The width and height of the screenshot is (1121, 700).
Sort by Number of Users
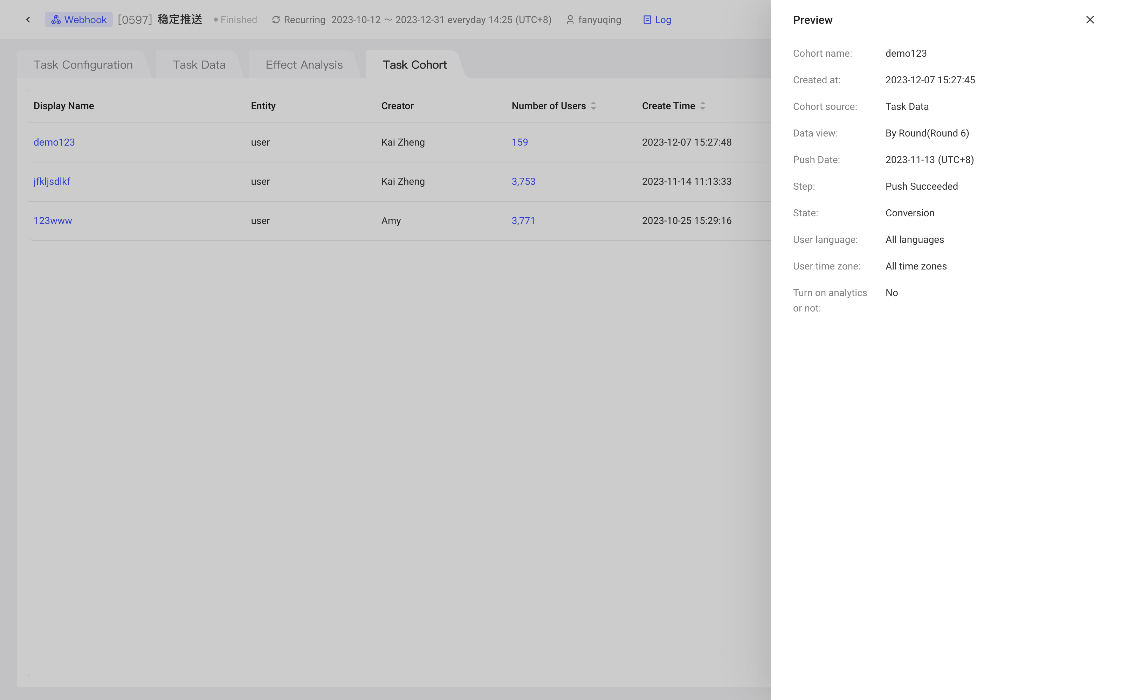point(593,106)
